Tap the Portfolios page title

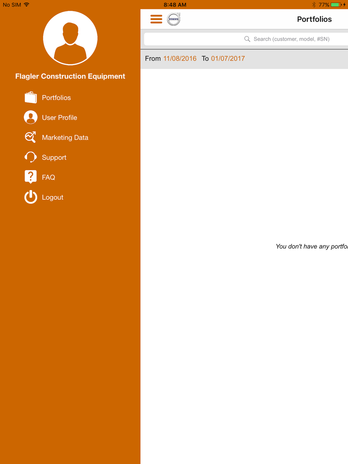[314, 19]
